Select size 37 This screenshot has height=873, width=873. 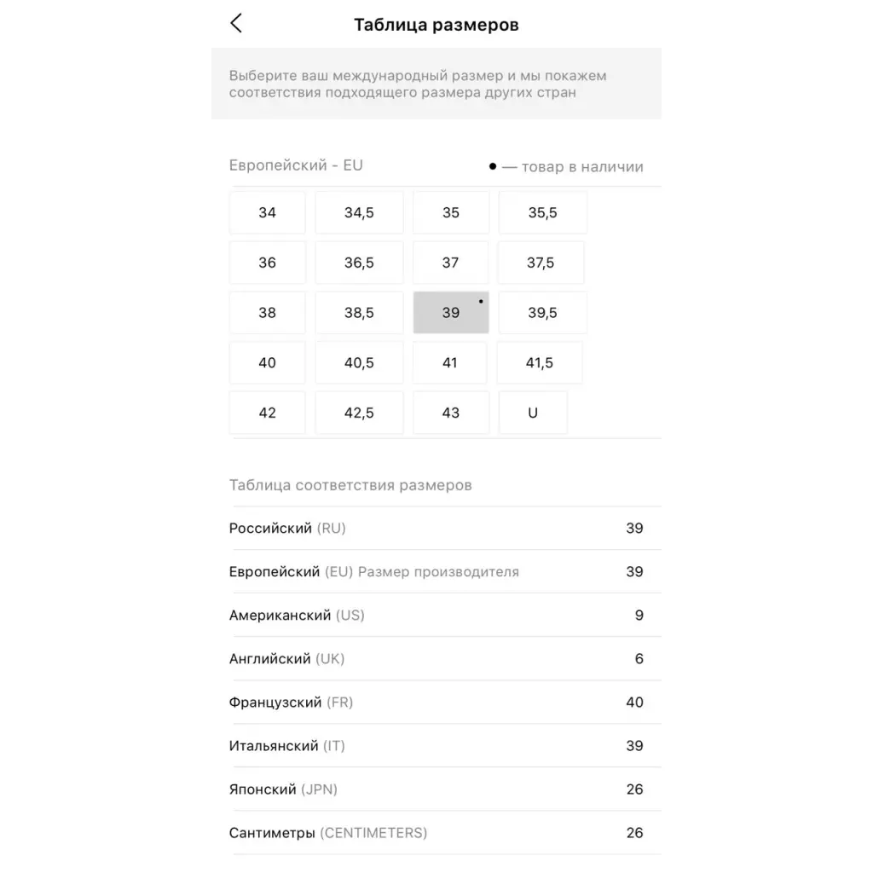point(450,263)
